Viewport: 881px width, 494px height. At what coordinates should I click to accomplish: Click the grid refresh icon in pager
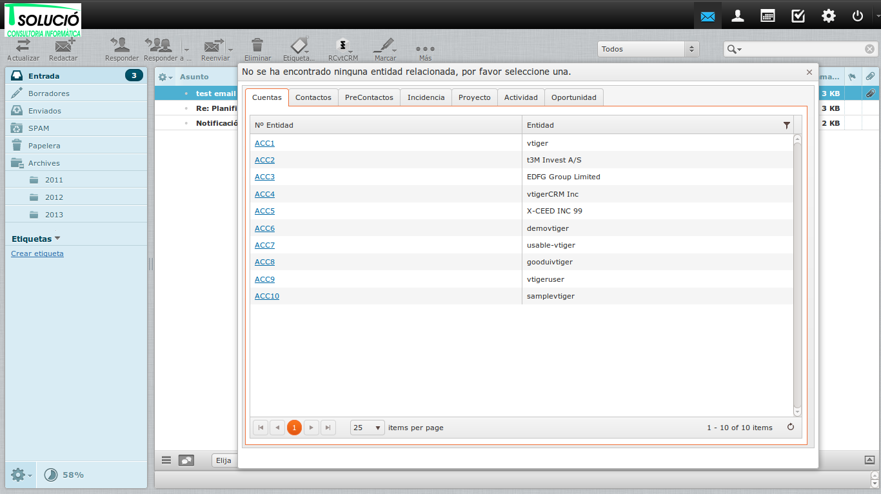[x=791, y=427]
